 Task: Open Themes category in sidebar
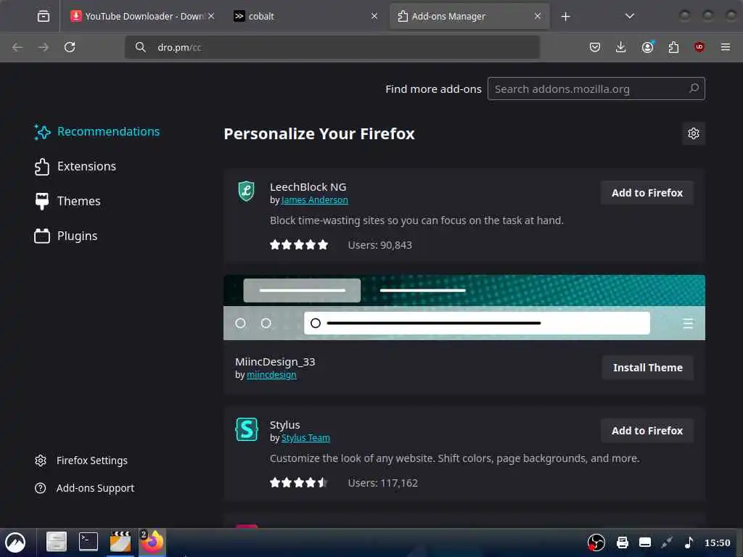pyautogui.click(x=67, y=202)
